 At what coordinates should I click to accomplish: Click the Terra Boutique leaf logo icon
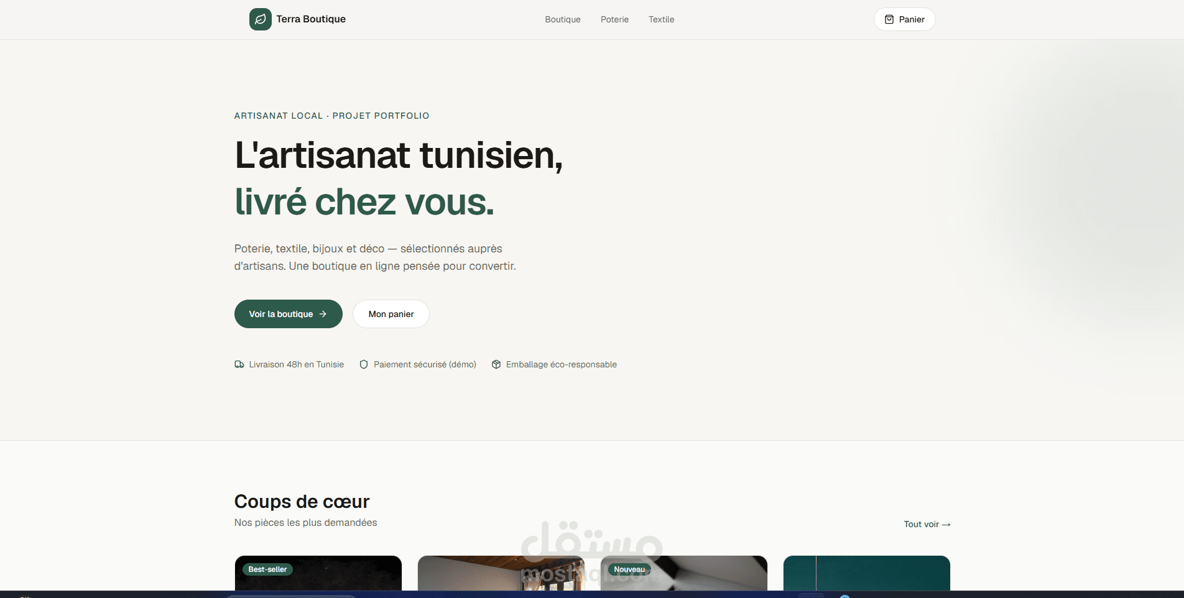coord(260,19)
